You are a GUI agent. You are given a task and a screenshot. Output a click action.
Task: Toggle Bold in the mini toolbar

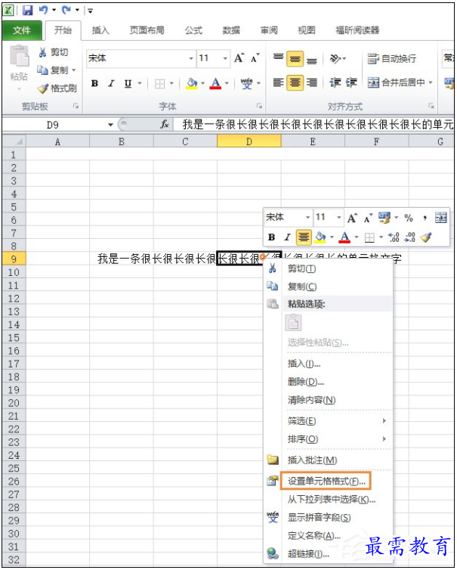point(271,237)
